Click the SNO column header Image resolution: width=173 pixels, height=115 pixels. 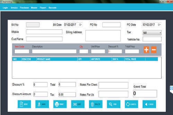pos(17,59)
